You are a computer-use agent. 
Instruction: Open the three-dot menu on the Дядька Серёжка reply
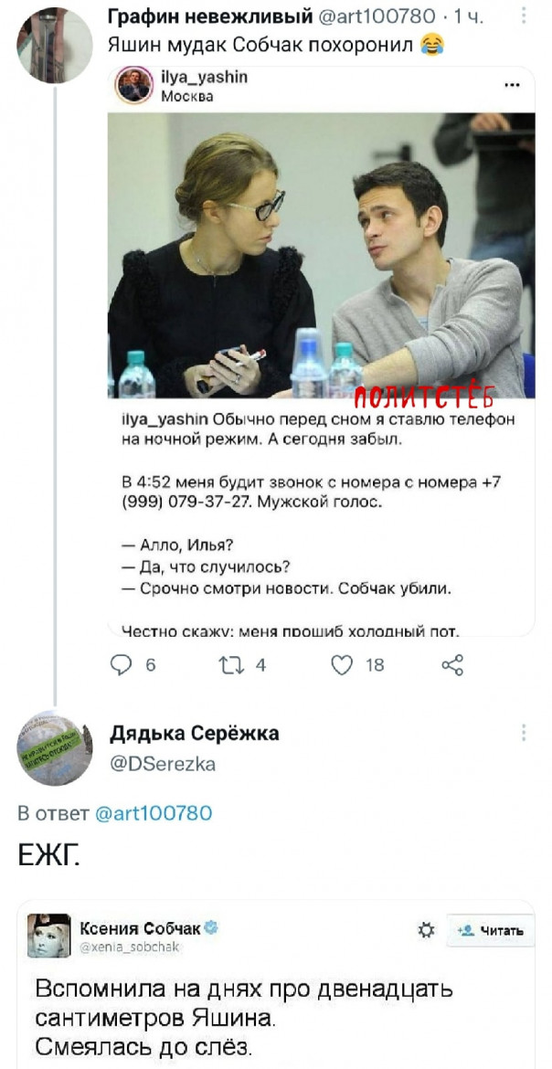[x=524, y=732]
